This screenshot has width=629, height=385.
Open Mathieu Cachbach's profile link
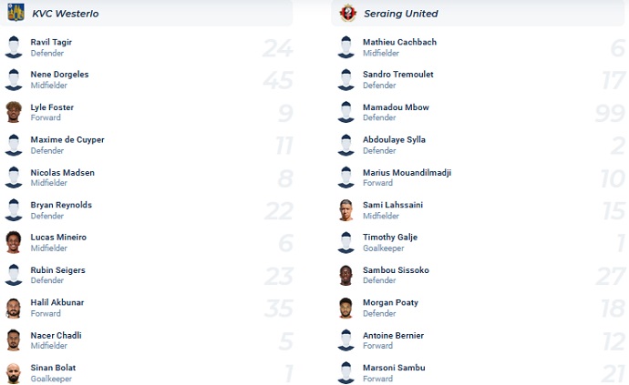399,42
